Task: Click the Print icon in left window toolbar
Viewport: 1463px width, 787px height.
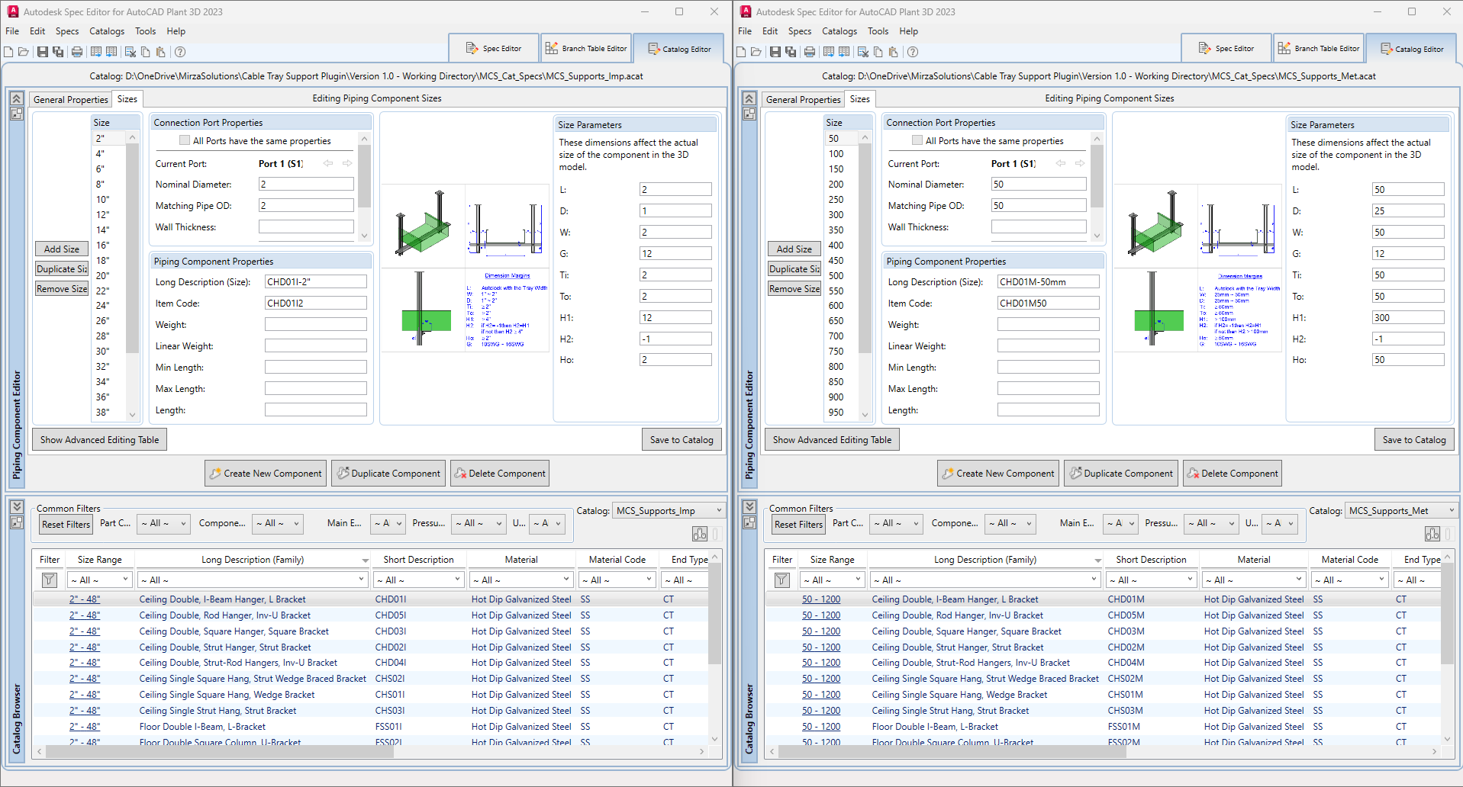Action: (x=77, y=52)
